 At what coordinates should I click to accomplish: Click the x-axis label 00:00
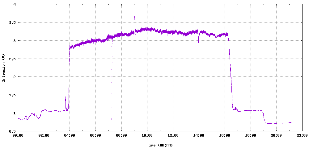point(18,135)
